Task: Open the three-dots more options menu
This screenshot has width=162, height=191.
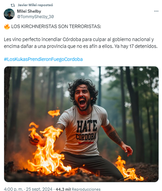Action: click(156, 11)
